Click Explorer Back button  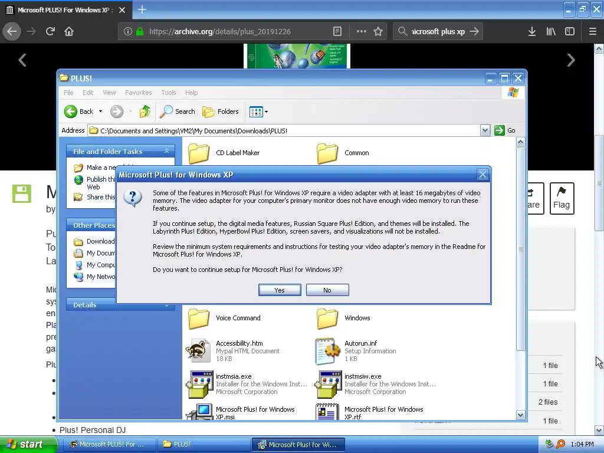[x=79, y=111]
